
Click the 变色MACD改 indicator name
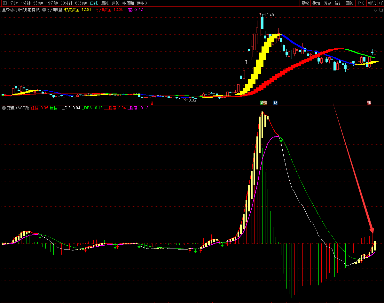click(18, 108)
